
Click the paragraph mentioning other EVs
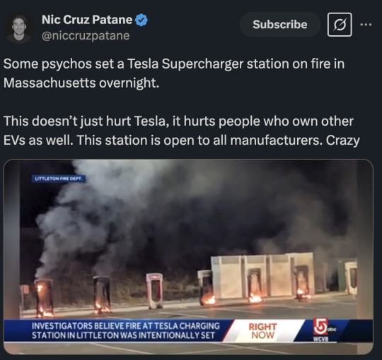coord(182,131)
